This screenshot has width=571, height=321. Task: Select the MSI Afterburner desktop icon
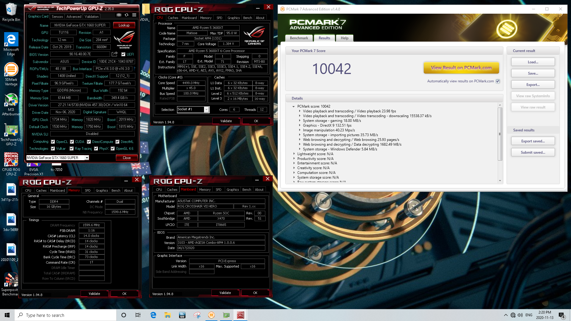click(x=11, y=105)
